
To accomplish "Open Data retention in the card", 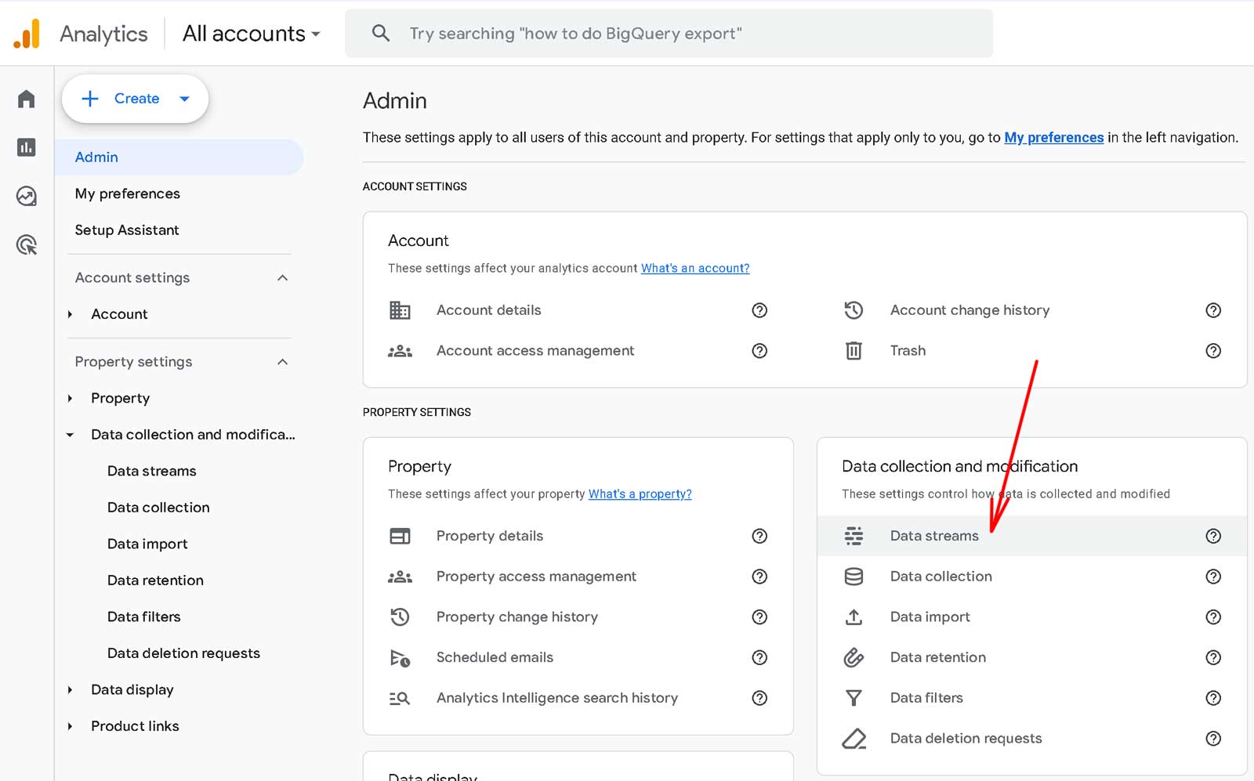I will point(938,658).
